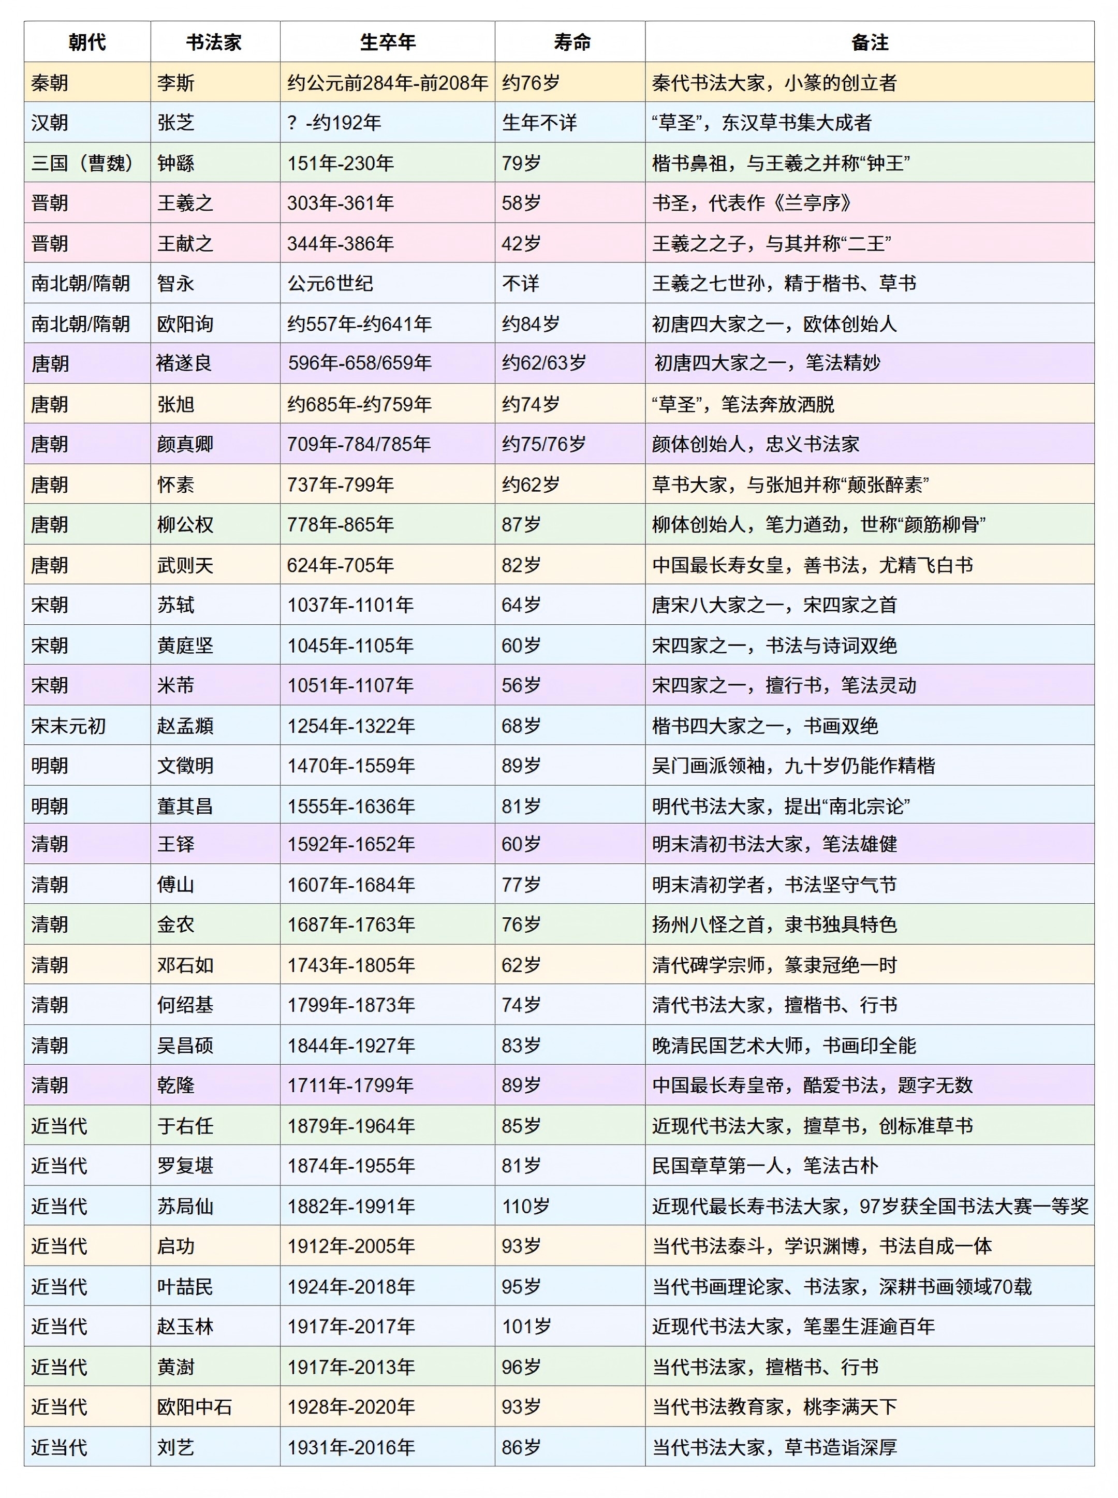This screenshot has height=1498, width=1118.
Task: Select the 启功 name cell
Action: pyautogui.click(x=176, y=1245)
